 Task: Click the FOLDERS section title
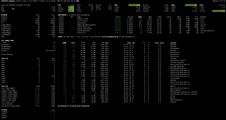click(4, 110)
